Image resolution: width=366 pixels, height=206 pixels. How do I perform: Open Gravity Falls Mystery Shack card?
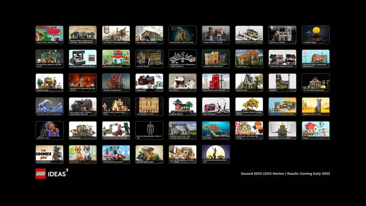pos(116,107)
